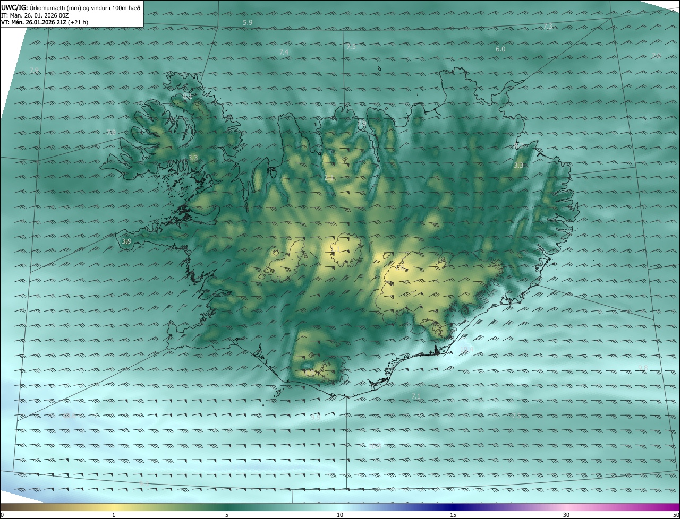Click the '5' tick label on the color scale

pos(227,515)
